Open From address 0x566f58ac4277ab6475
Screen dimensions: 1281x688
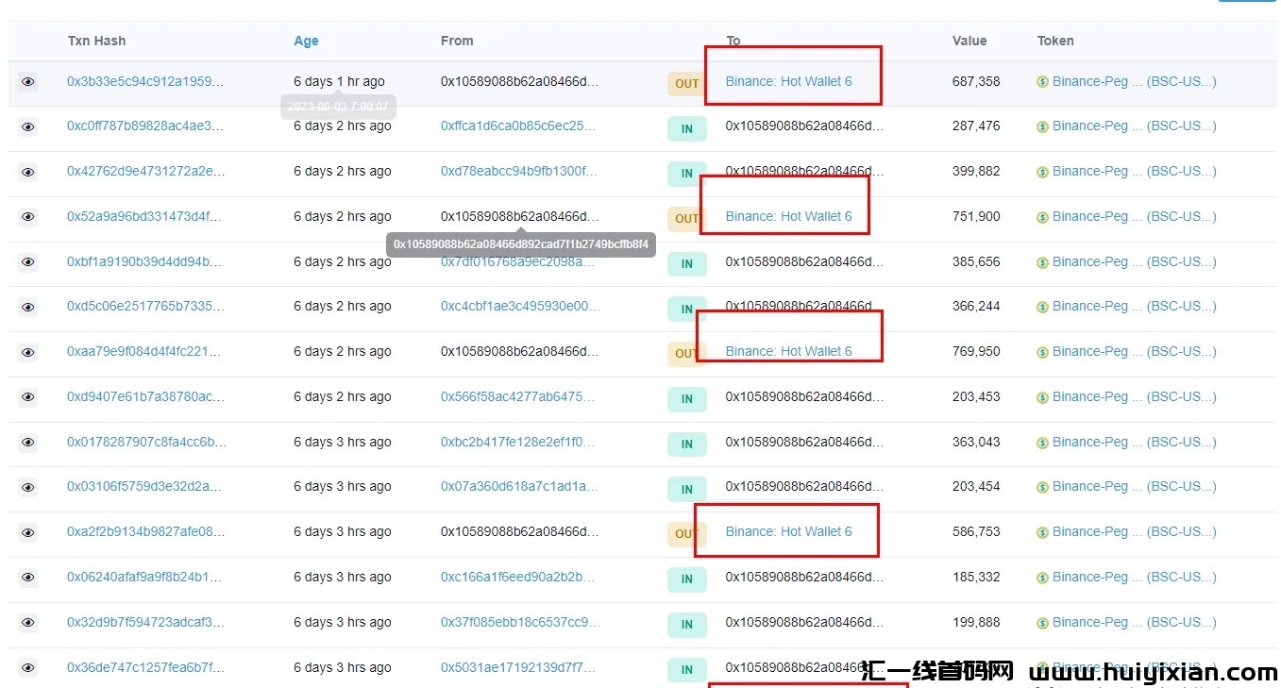tap(517, 396)
